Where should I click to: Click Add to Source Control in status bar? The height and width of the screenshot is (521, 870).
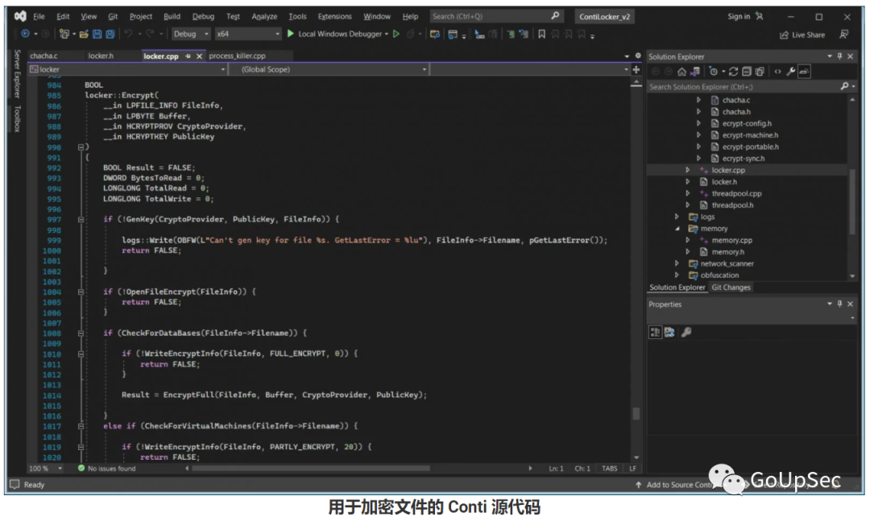click(x=678, y=485)
